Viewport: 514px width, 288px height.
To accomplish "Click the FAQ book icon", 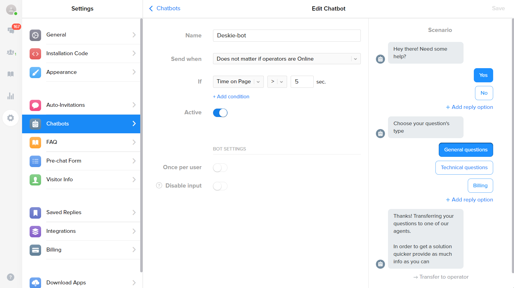I will [x=35, y=143].
